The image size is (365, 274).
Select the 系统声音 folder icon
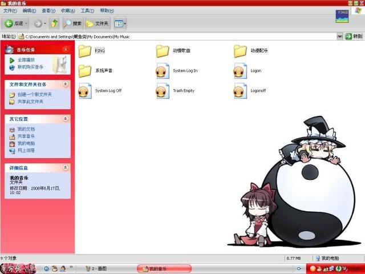(85, 71)
